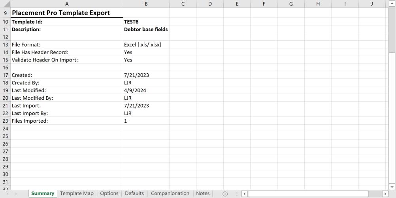Select the Companionation sheet tab
The height and width of the screenshot is (198, 396).
click(170, 193)
